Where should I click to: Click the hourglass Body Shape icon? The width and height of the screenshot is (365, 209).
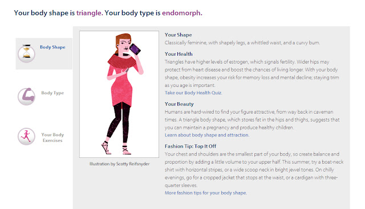27,54
